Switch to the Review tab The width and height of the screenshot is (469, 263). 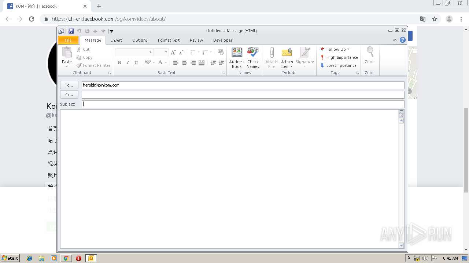pos(196,40)
